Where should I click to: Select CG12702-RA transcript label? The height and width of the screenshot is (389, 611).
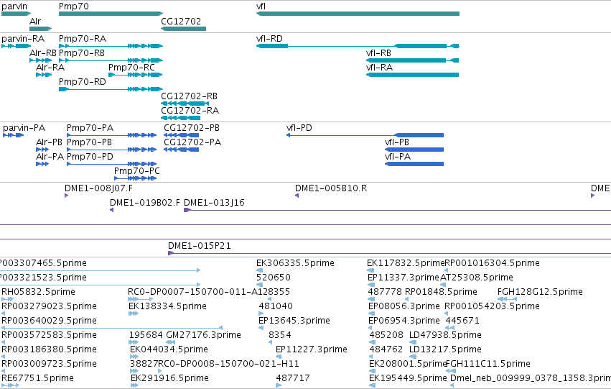pos(190,111)
